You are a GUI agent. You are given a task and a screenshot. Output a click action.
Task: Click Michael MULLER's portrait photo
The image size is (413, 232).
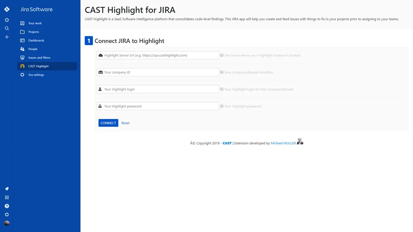(x=300, y=141)
